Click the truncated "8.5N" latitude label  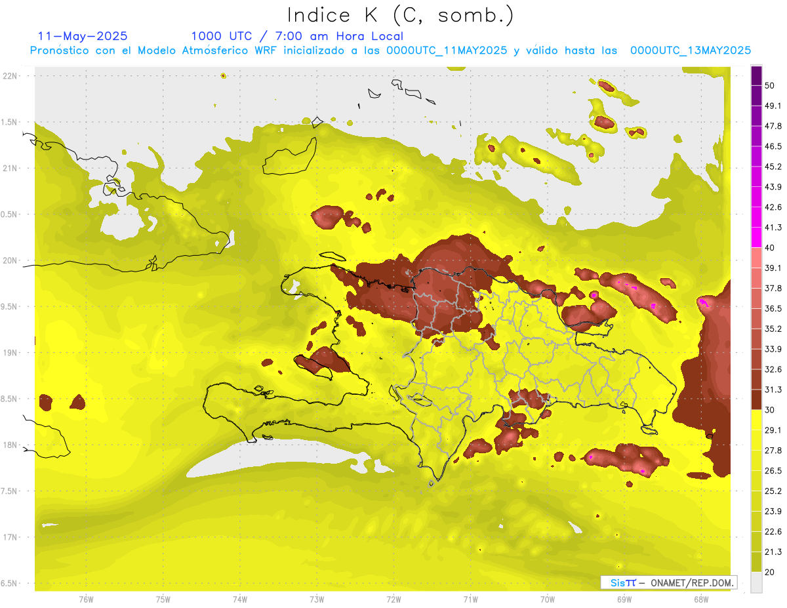click(9, 399)
